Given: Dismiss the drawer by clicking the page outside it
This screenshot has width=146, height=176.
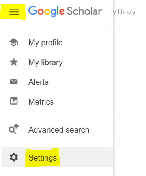Looking at the screenshot, I should click(129, 92).
